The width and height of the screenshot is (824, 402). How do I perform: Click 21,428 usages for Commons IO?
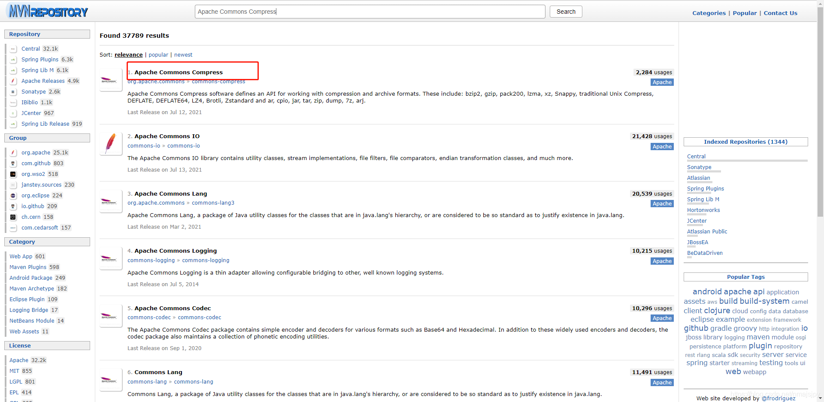652,136
